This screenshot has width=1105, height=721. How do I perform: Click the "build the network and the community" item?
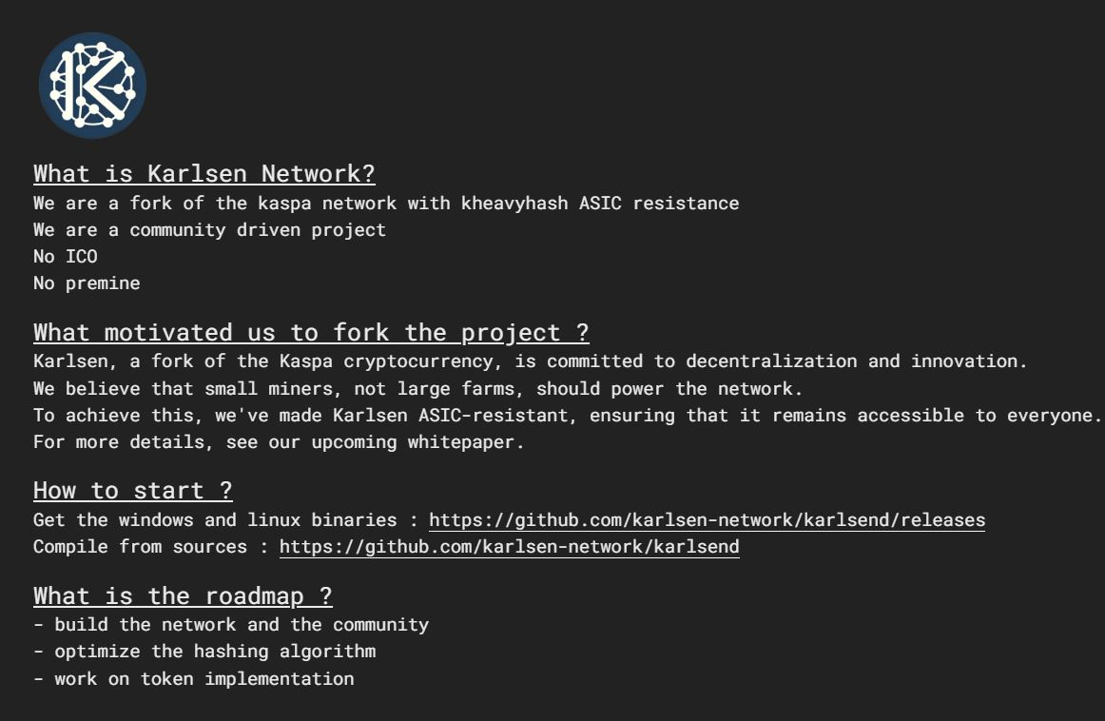point(231,625)
